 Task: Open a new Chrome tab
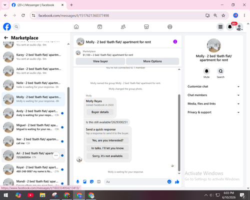click(71, 5)
